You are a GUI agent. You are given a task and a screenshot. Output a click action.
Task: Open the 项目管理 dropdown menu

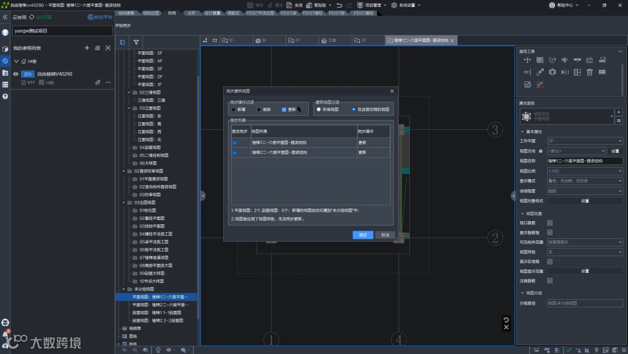tap(372, 5)
